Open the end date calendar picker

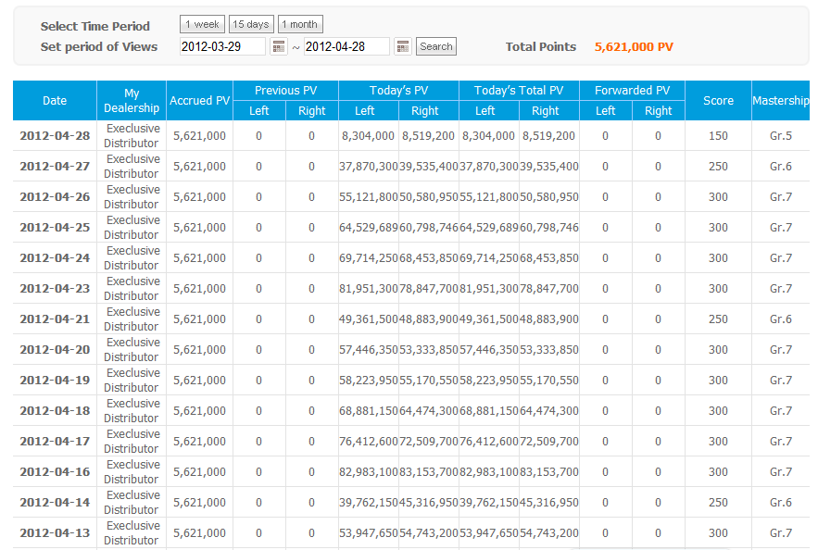pos(403,47)
